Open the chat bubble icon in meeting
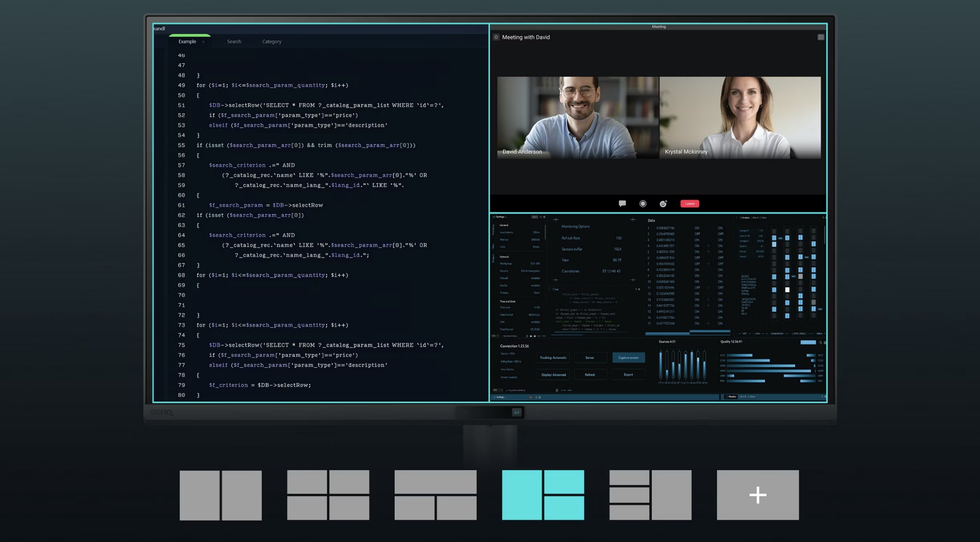 coord(622,203)
